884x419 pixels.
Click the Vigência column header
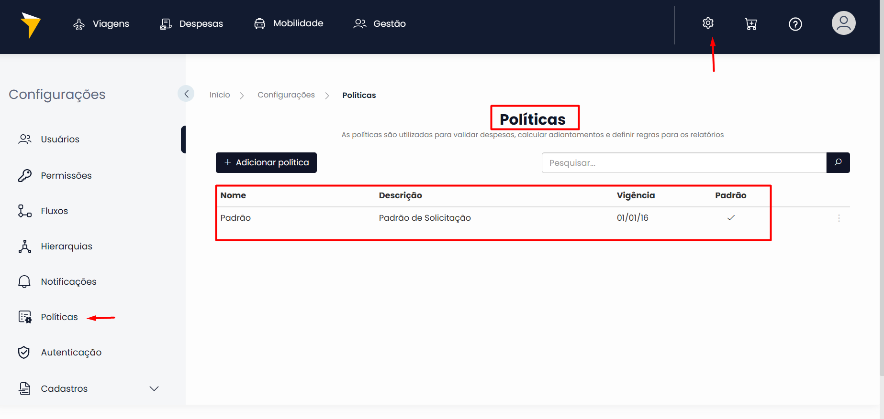pos(636,195)
